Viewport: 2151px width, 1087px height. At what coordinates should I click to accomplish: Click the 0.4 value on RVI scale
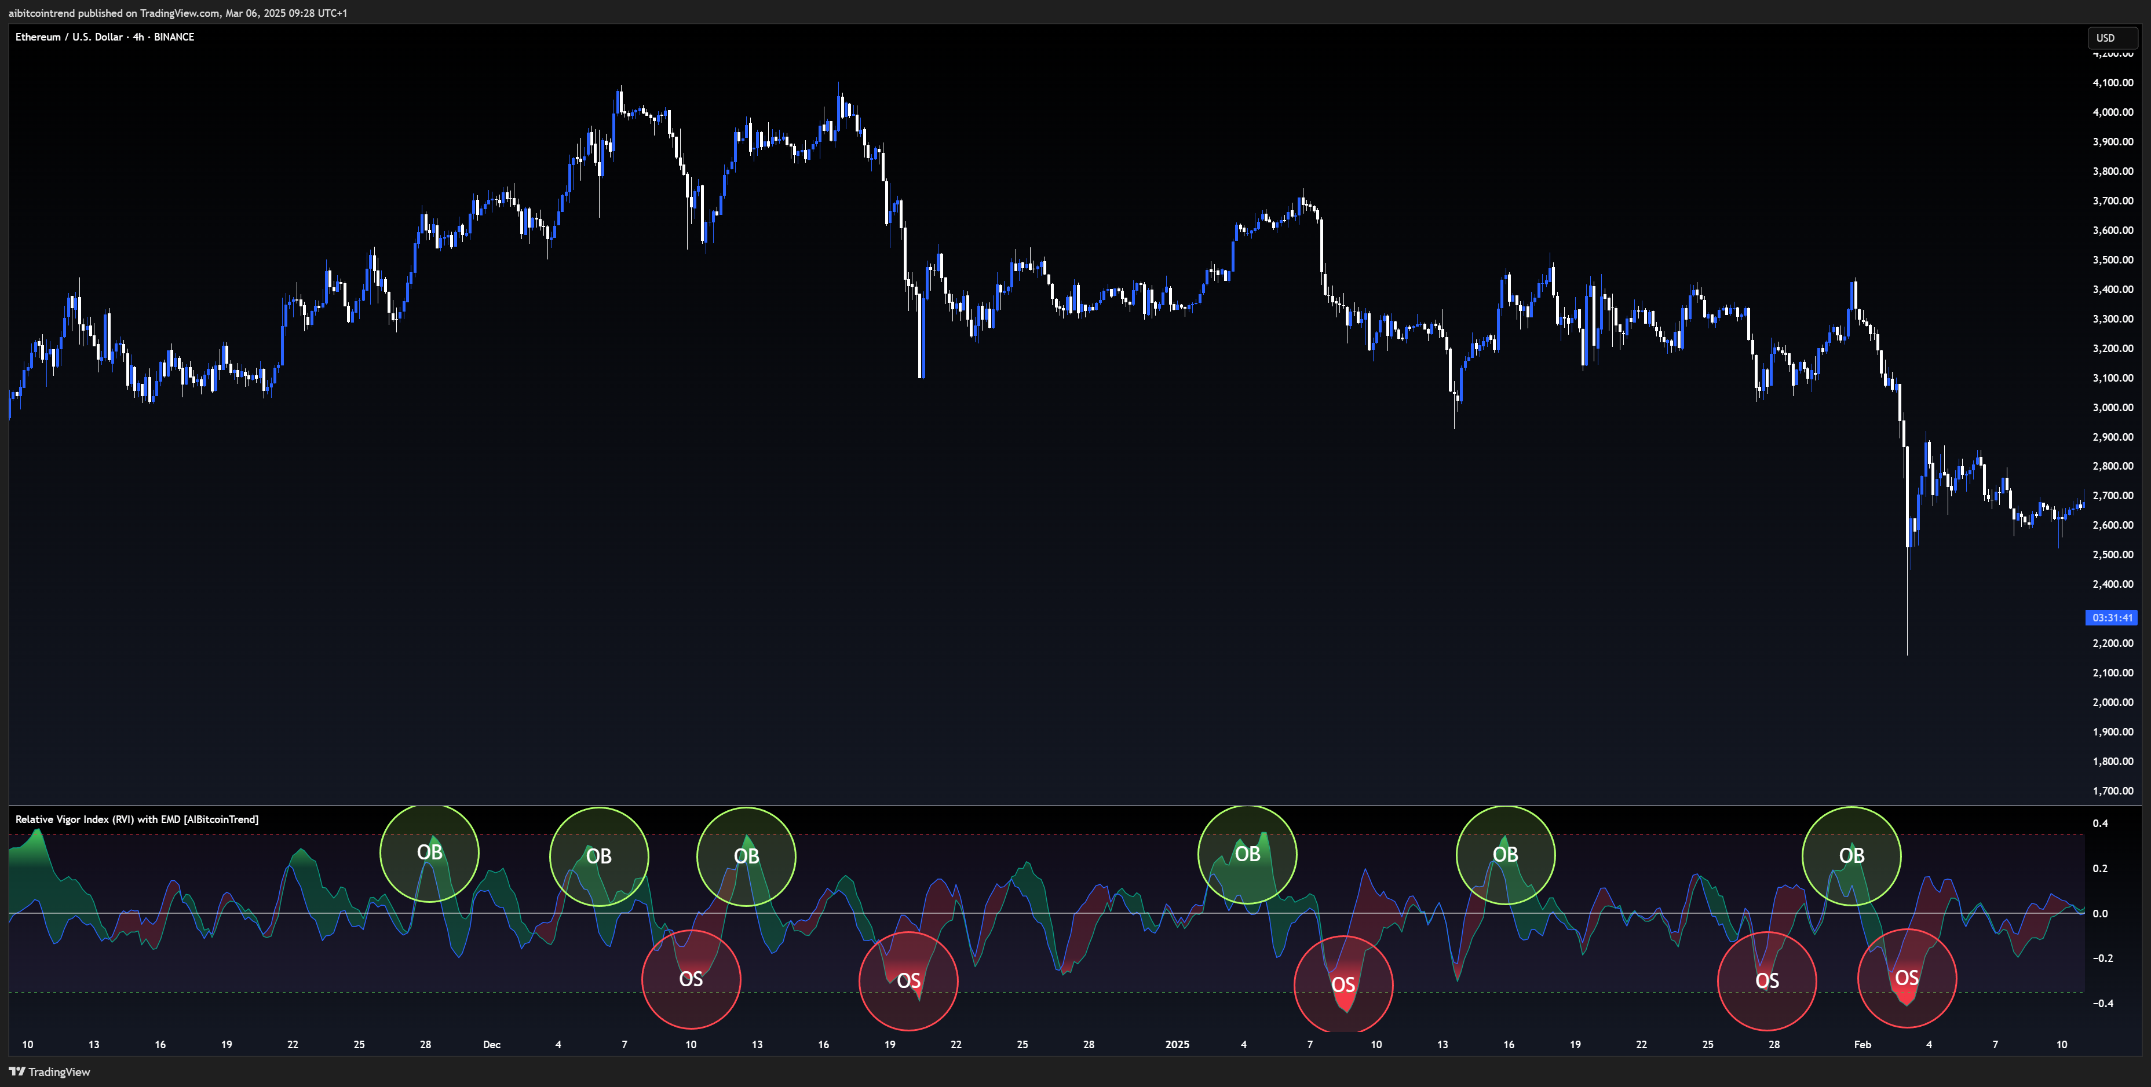(x=2100, y=823)
